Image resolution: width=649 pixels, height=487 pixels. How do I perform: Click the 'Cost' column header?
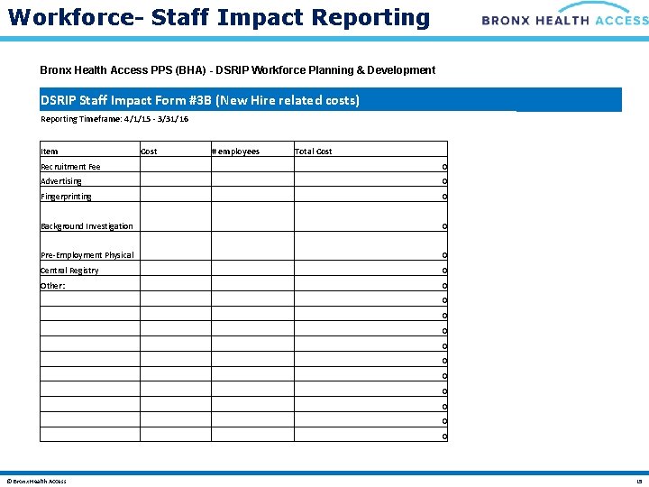(x=176, y=149)
